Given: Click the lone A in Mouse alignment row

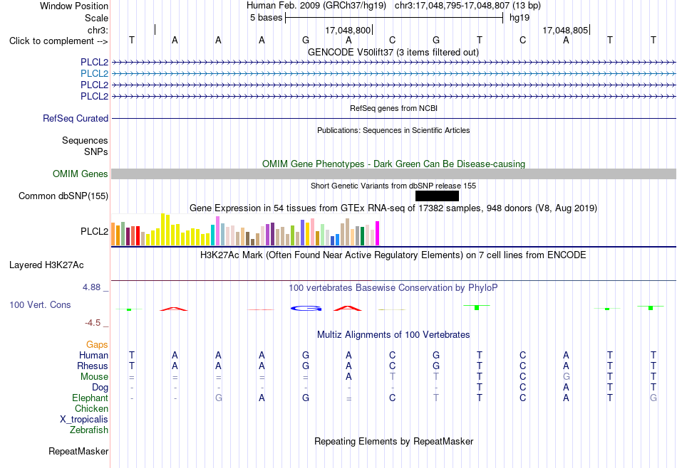Looking at the screenshot, I should 349,377.
